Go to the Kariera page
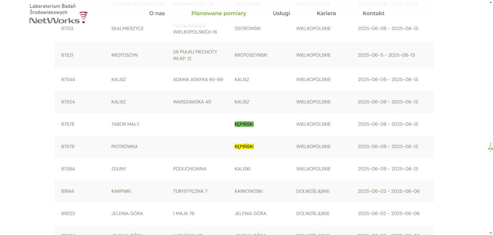Screen dimensions: 493x235 [326, 13]
